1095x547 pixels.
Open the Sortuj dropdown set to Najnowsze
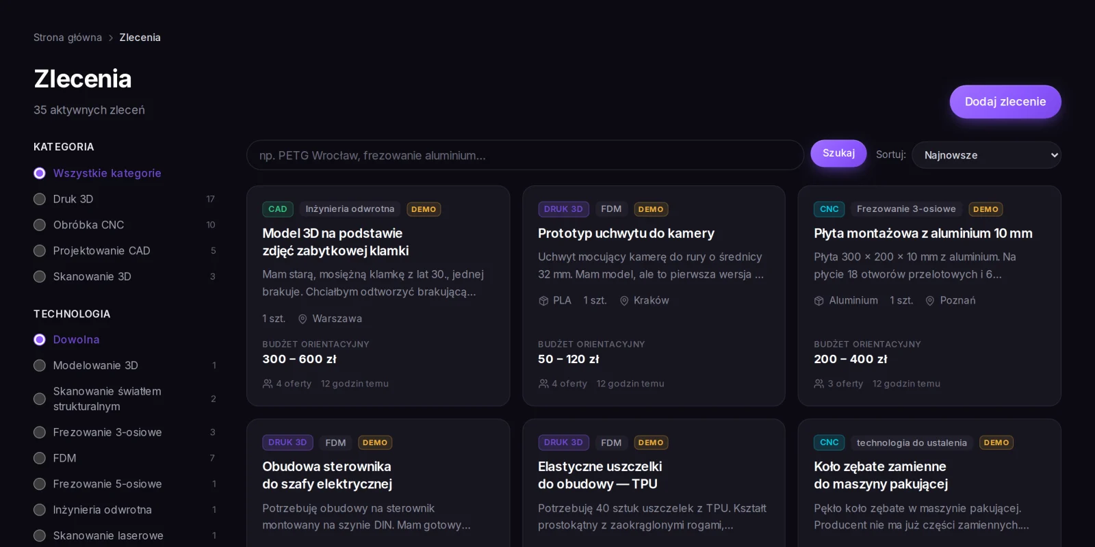tap(986, 155)
